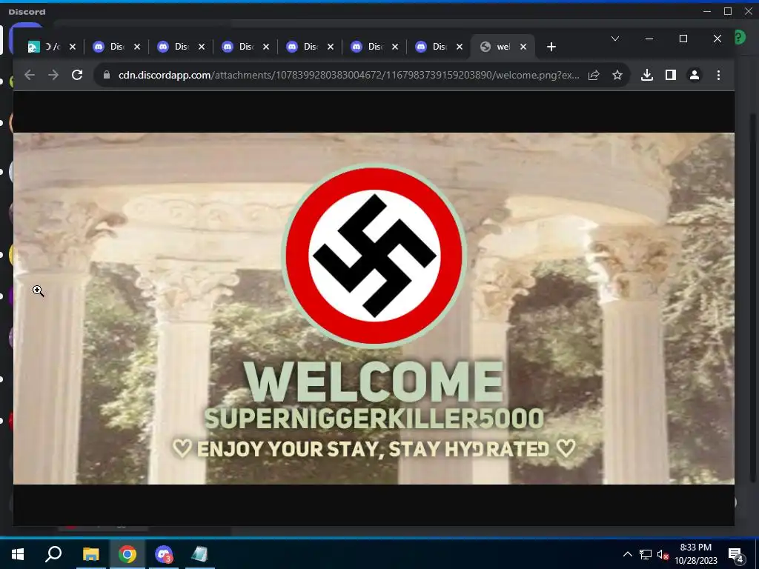The height and width of the screenshot is (569, 759).
Task: Expand the tab search chevron
Action: [x=615, y=39]
